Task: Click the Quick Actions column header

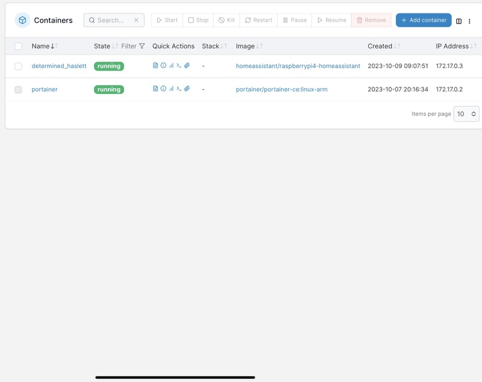Action: click(x=174, y=46)
